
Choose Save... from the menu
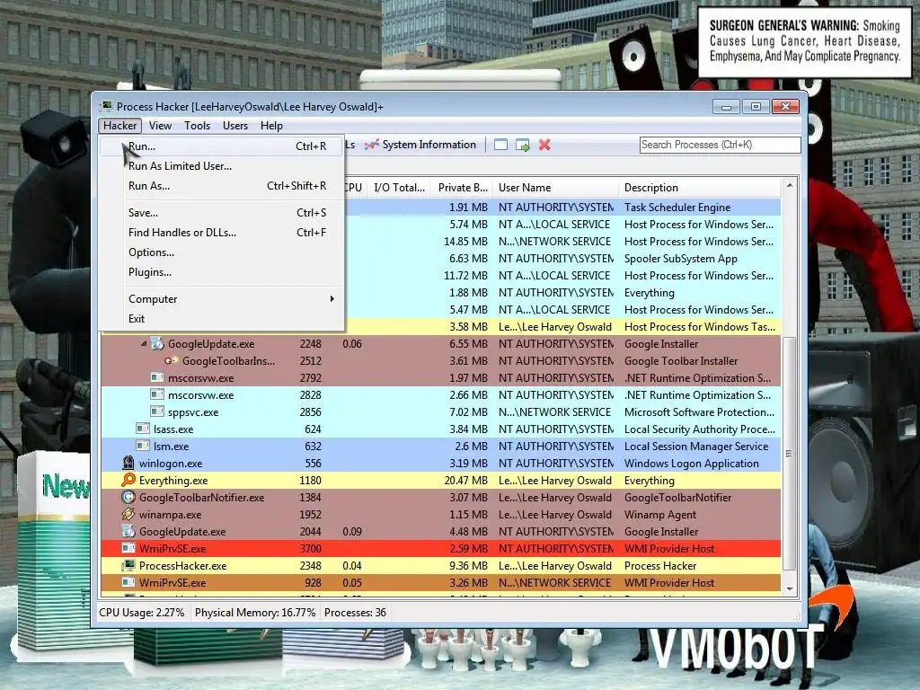(x=222, y=213)
